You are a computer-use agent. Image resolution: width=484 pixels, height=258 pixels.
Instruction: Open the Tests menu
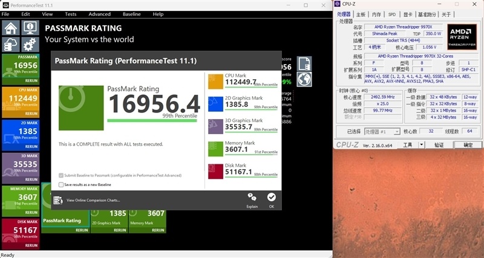71,14
